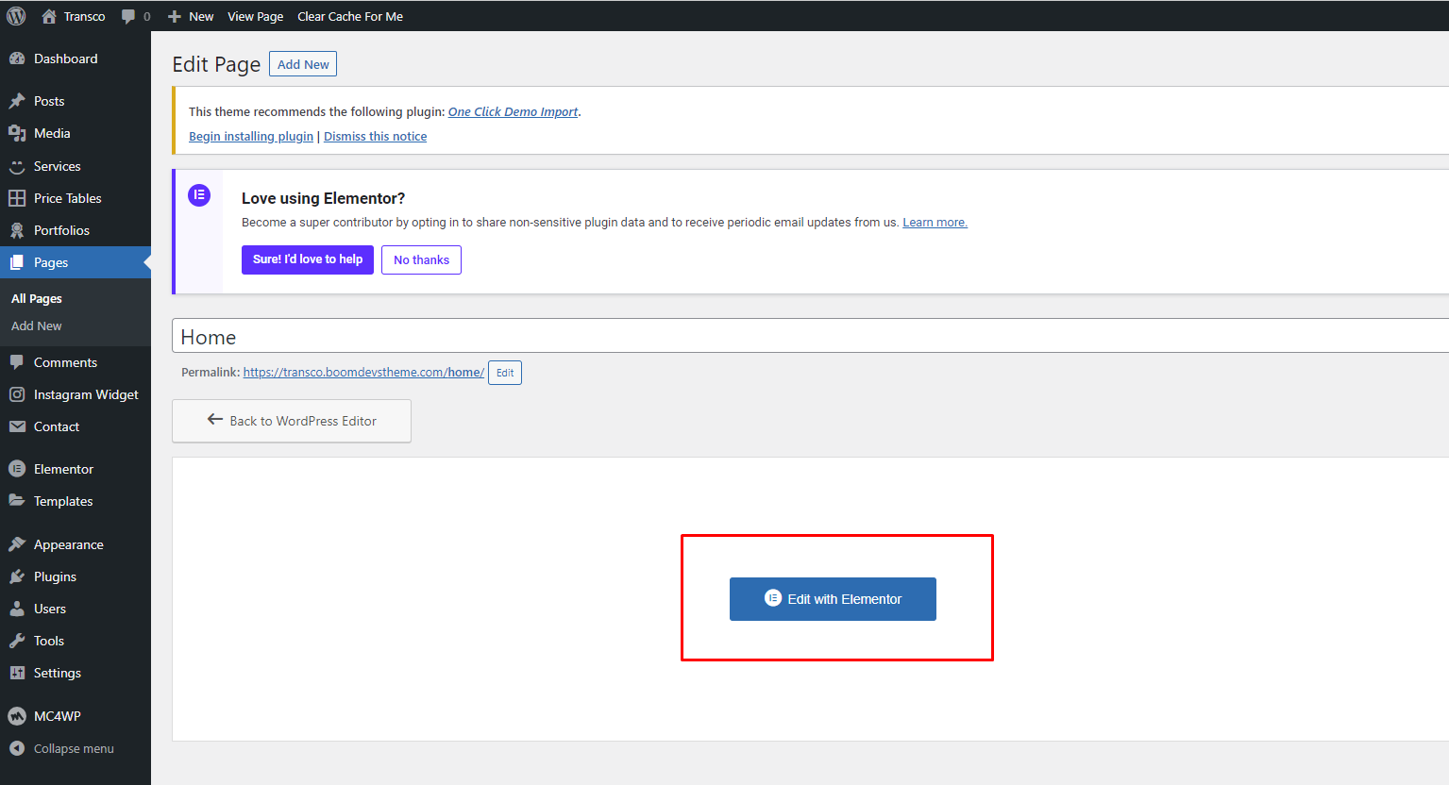Open the comments bubble icon in admin bar

point(128,16)
